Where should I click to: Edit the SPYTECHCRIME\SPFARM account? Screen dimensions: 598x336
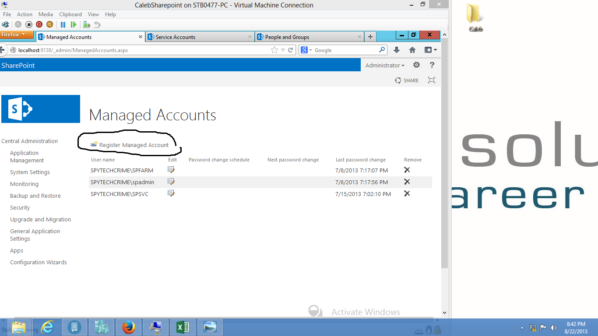[171, 170]
